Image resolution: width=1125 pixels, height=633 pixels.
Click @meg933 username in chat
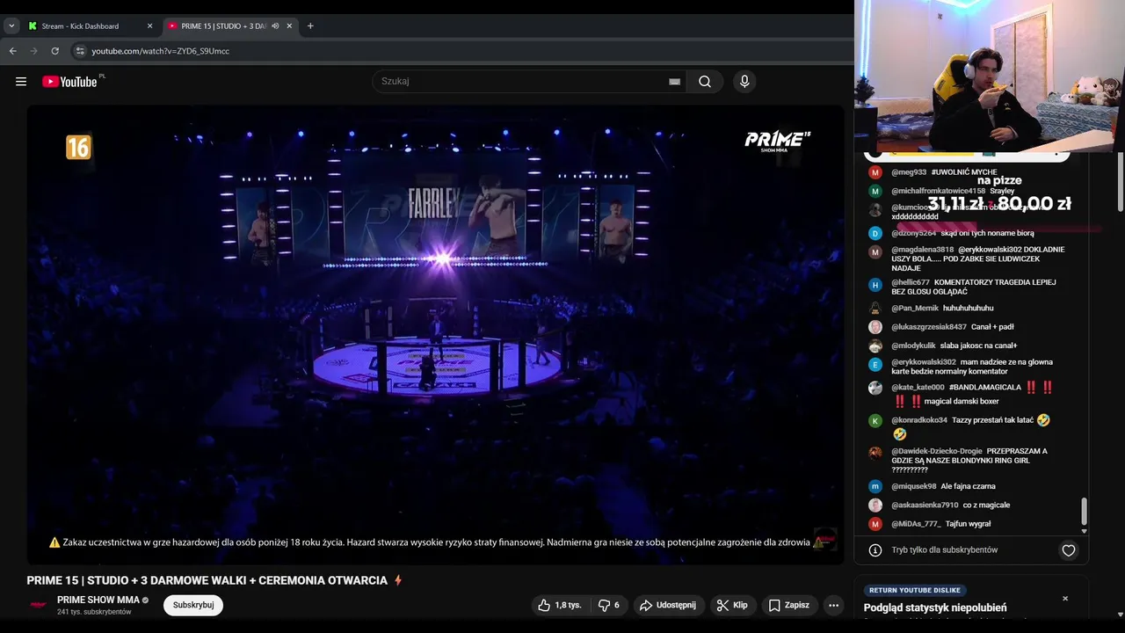click(909, 172)
